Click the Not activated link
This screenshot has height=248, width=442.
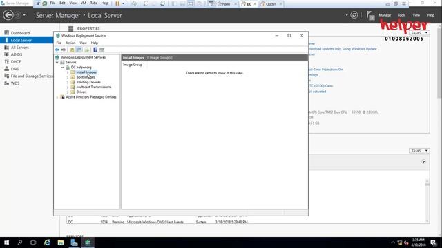317,92
